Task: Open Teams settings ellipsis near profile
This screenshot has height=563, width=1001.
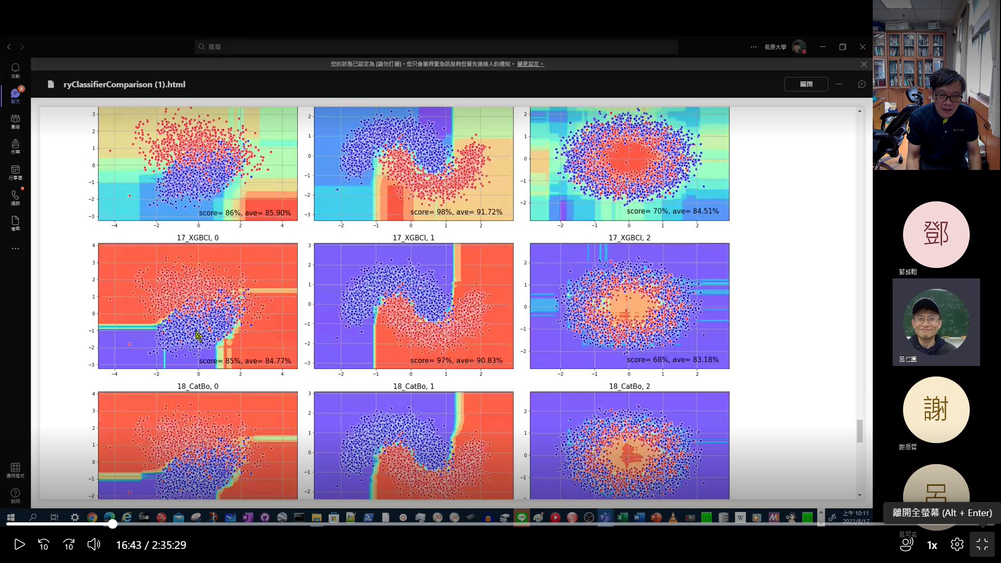Action: 753,47
